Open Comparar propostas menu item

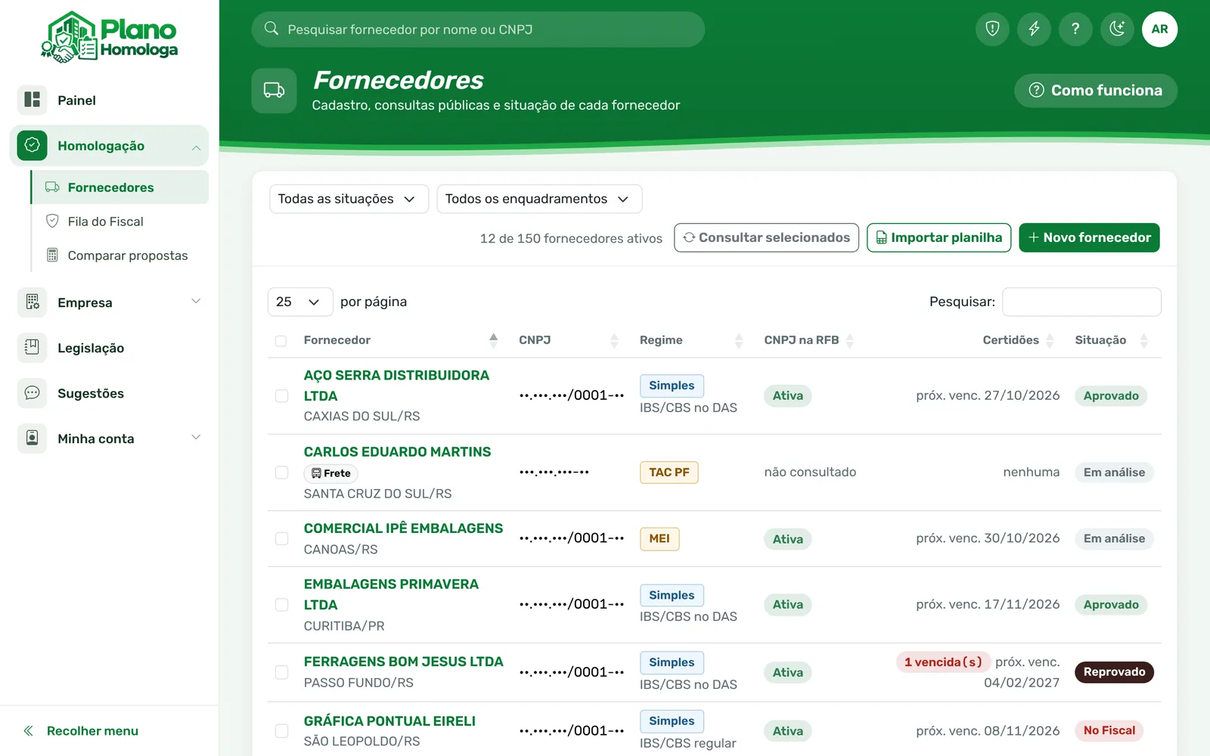pos(119,256)
